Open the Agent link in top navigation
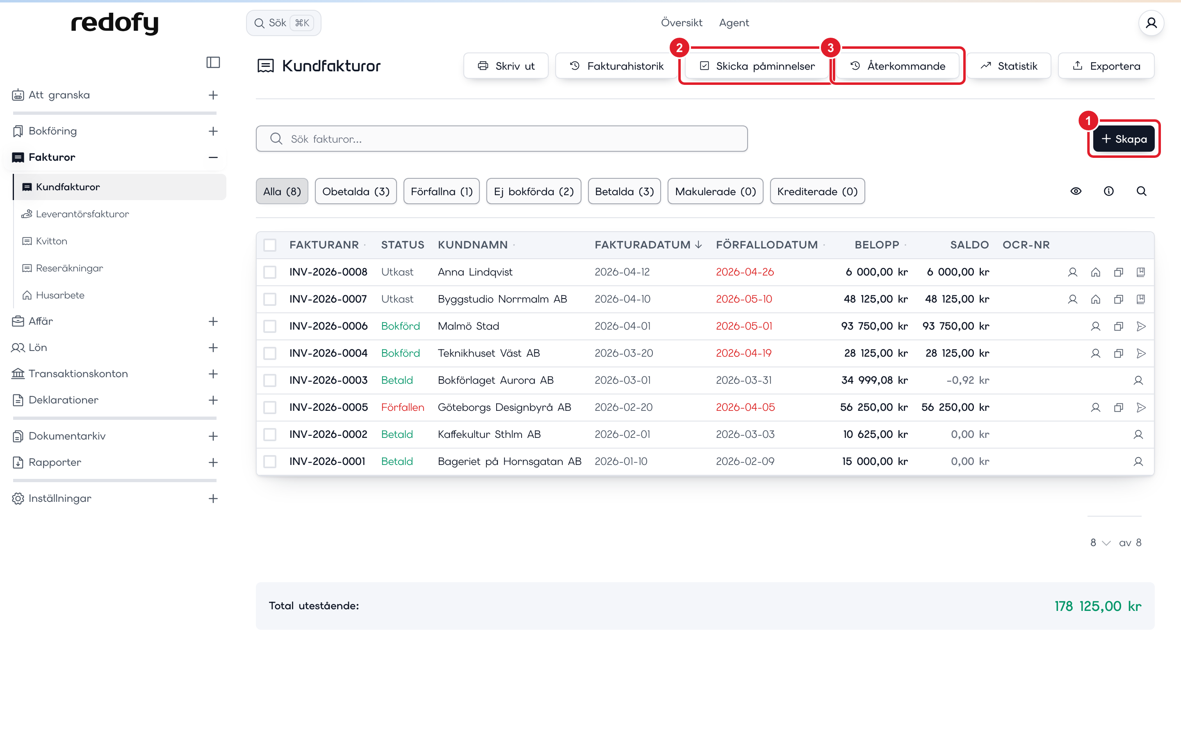Image resolution: width=1181 pixels, height=738 pixels. click(734, 23)
